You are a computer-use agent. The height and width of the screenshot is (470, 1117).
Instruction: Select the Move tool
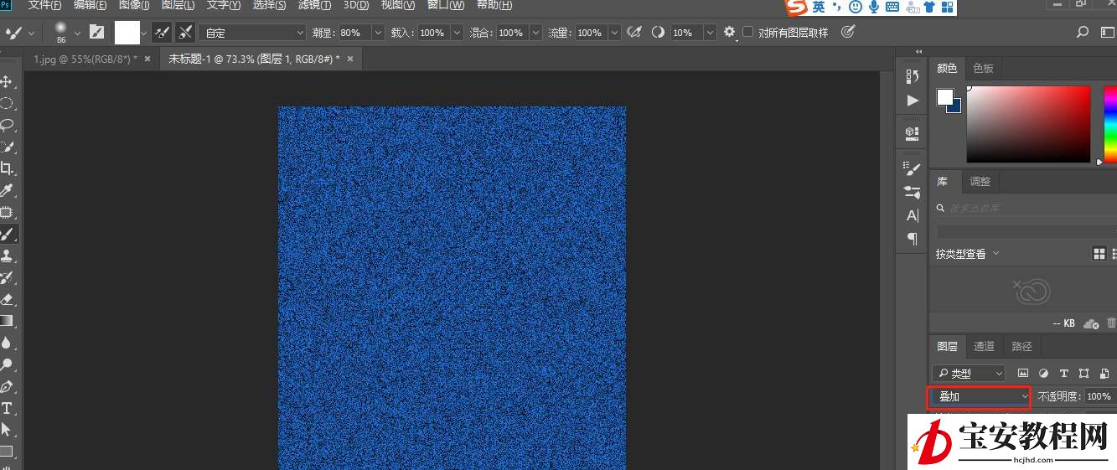[x=7, y=81]
